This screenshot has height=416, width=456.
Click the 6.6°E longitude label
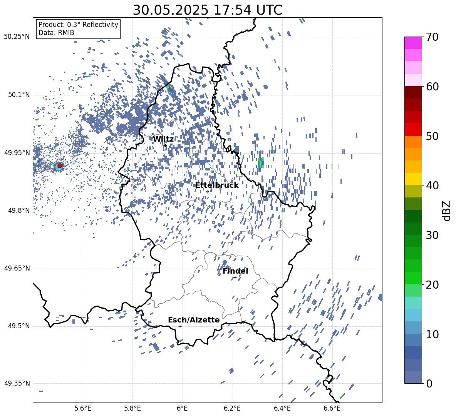pyautogui.click(x=332, y=408)
